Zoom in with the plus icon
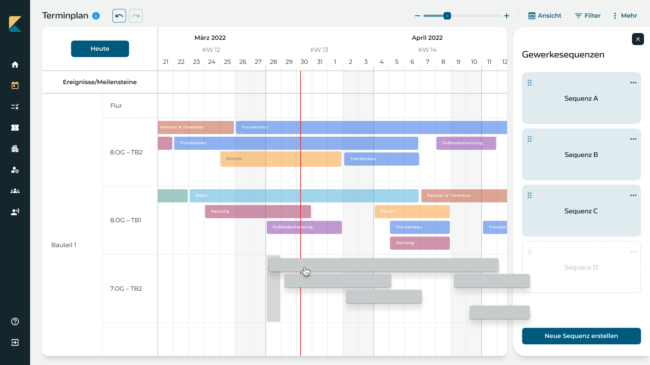The width and height of the screenshot is (650, 365). [x=507, y=16]
